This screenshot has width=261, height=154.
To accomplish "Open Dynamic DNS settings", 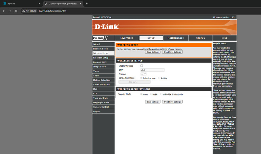I will coord(103,62).
